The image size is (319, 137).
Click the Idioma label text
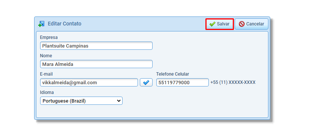47,92
